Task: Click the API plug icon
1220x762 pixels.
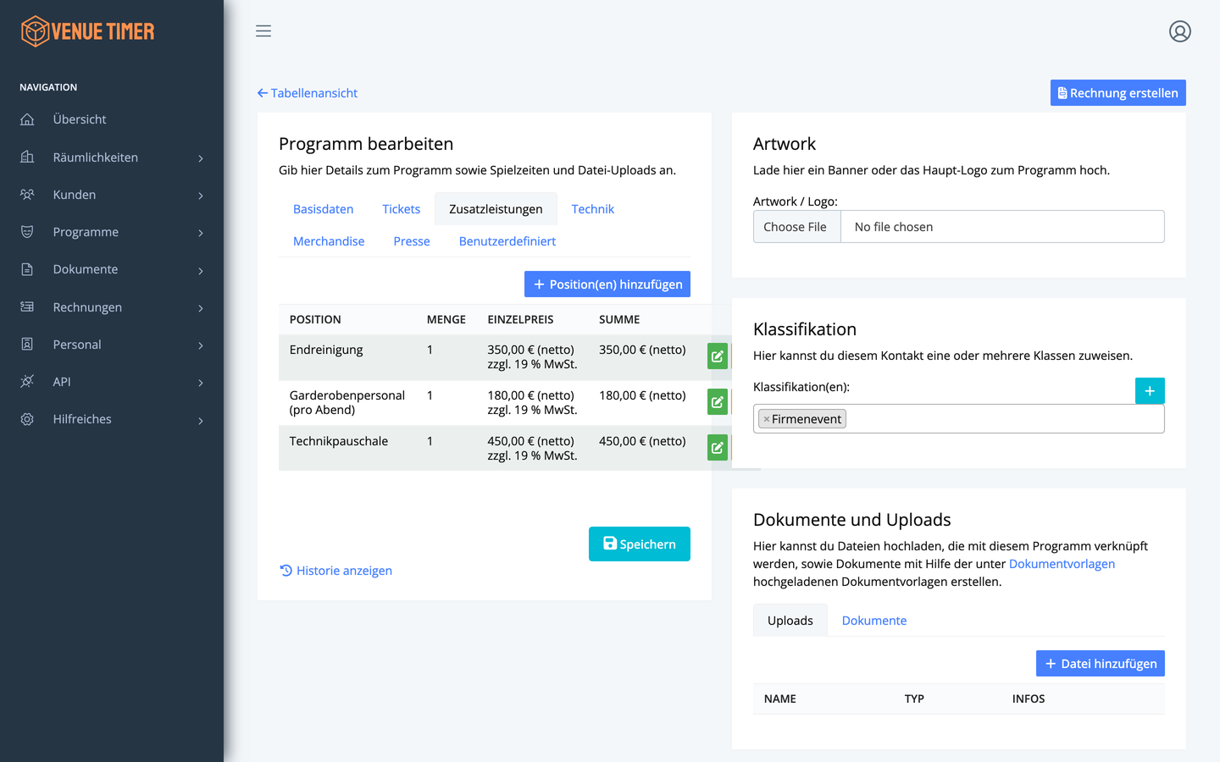Action: 27,382
